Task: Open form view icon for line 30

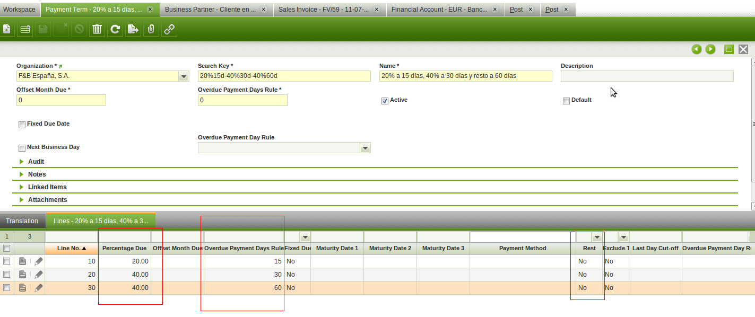Action: pos(23,288)
